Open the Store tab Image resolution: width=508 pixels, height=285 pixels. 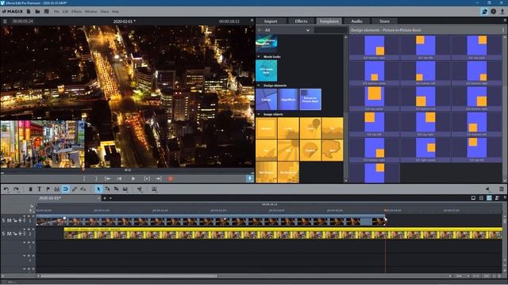[x=384, y=21]
